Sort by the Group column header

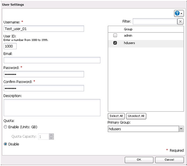click(x=146, y=29)
